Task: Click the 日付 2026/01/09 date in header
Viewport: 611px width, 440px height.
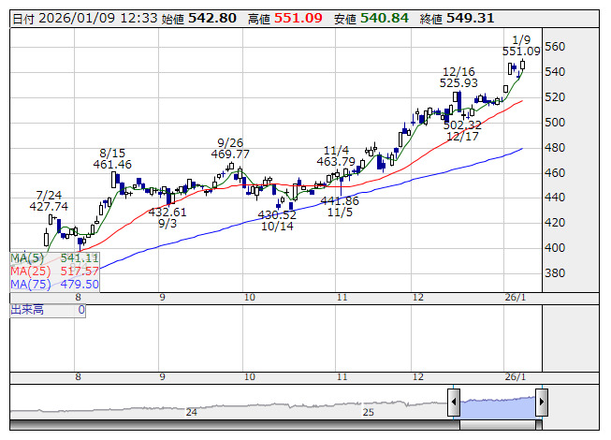Action: (x=65, y=18)
